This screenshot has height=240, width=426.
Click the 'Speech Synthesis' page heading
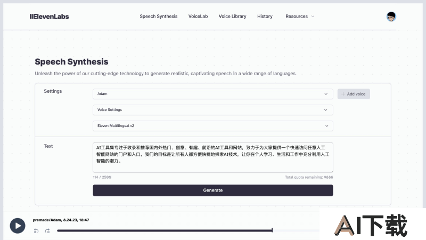click(x=71, y=62)
